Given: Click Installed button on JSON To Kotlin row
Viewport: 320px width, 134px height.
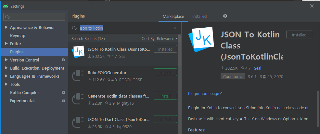Looking at the screenshot, I should 165,49.
